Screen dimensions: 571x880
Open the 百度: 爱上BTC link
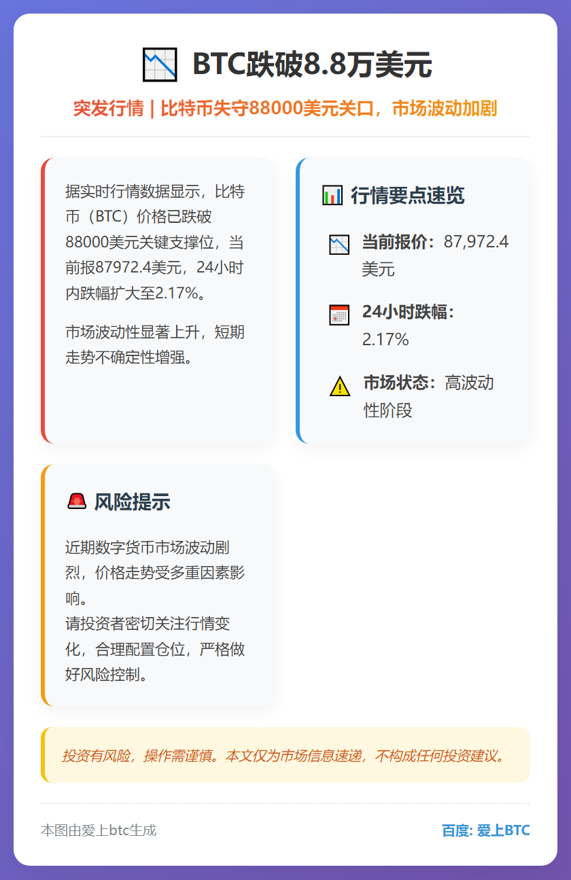[486, 830]
